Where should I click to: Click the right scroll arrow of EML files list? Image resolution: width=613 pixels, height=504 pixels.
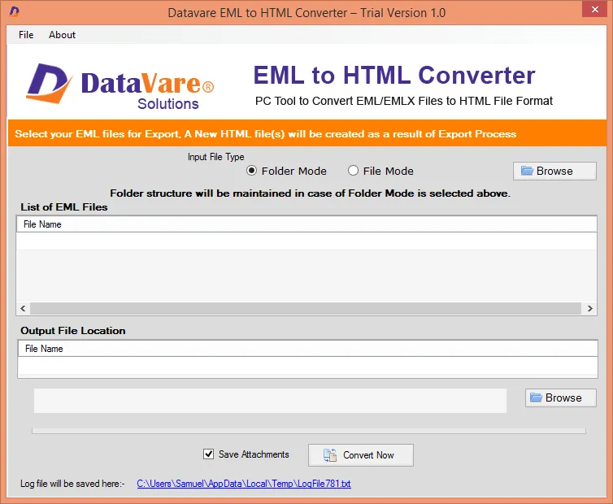(589, 309)
